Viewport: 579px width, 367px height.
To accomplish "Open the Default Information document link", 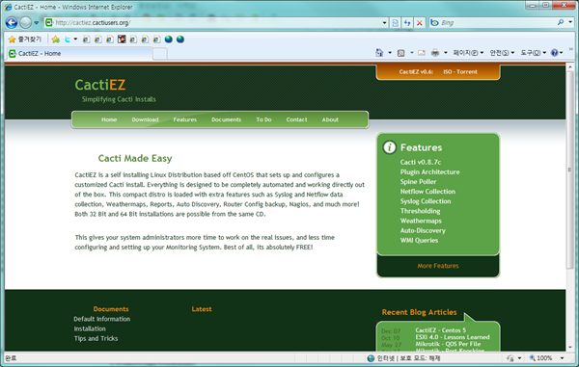I will pos(102,319).
